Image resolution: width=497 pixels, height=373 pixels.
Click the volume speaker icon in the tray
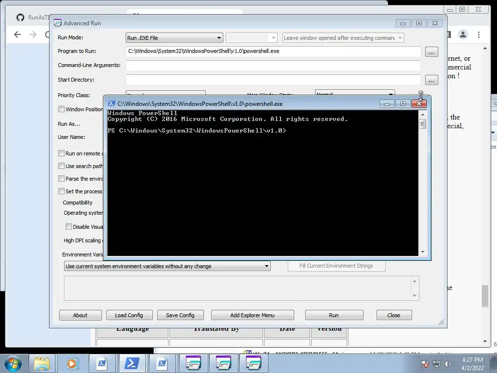448,364
